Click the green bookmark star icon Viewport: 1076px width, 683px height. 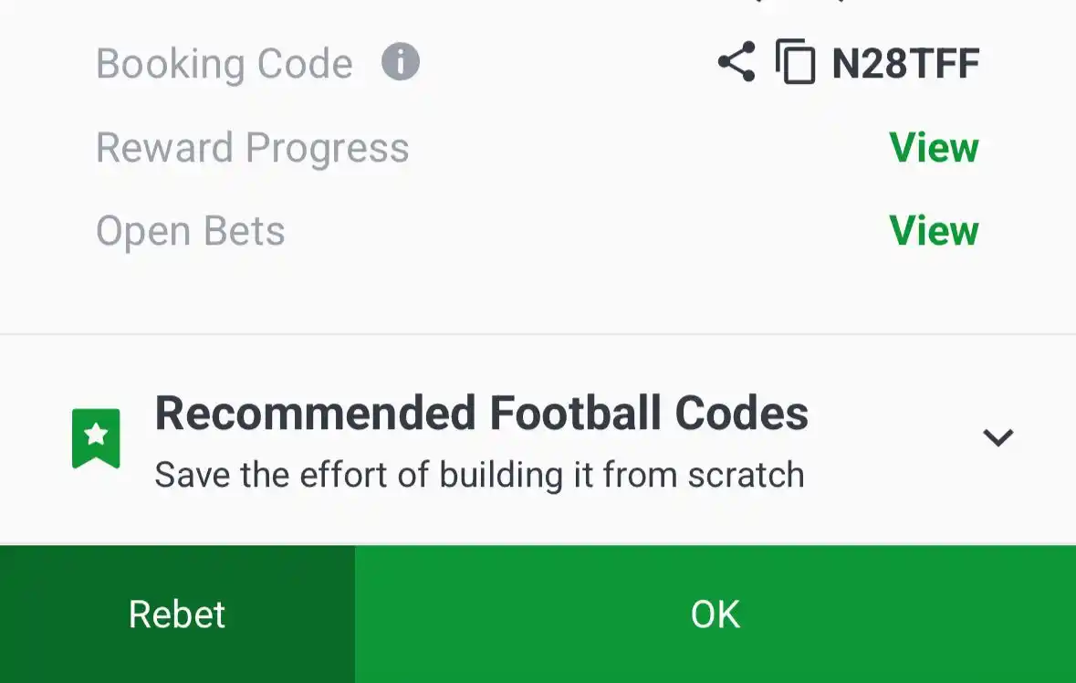coord(96,437)
